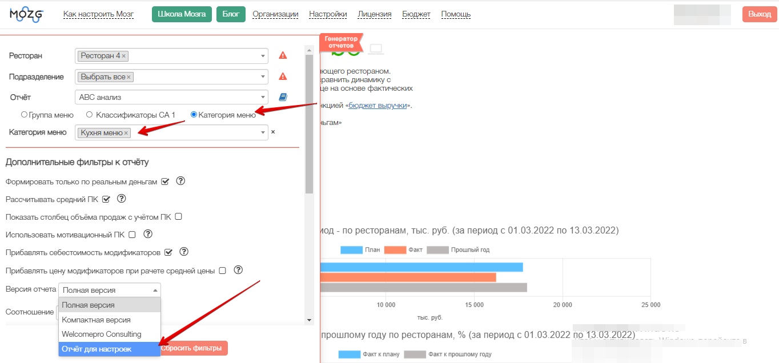Open the Настройки menu item

328,14
